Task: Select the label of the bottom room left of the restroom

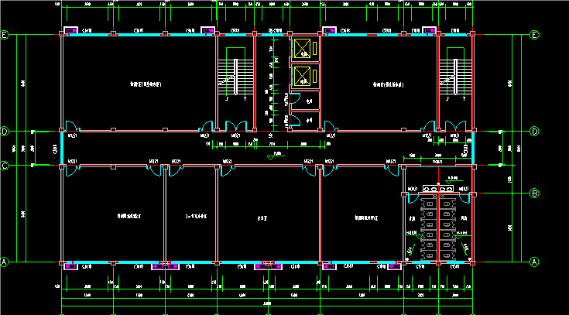Action: click(366, 218)
